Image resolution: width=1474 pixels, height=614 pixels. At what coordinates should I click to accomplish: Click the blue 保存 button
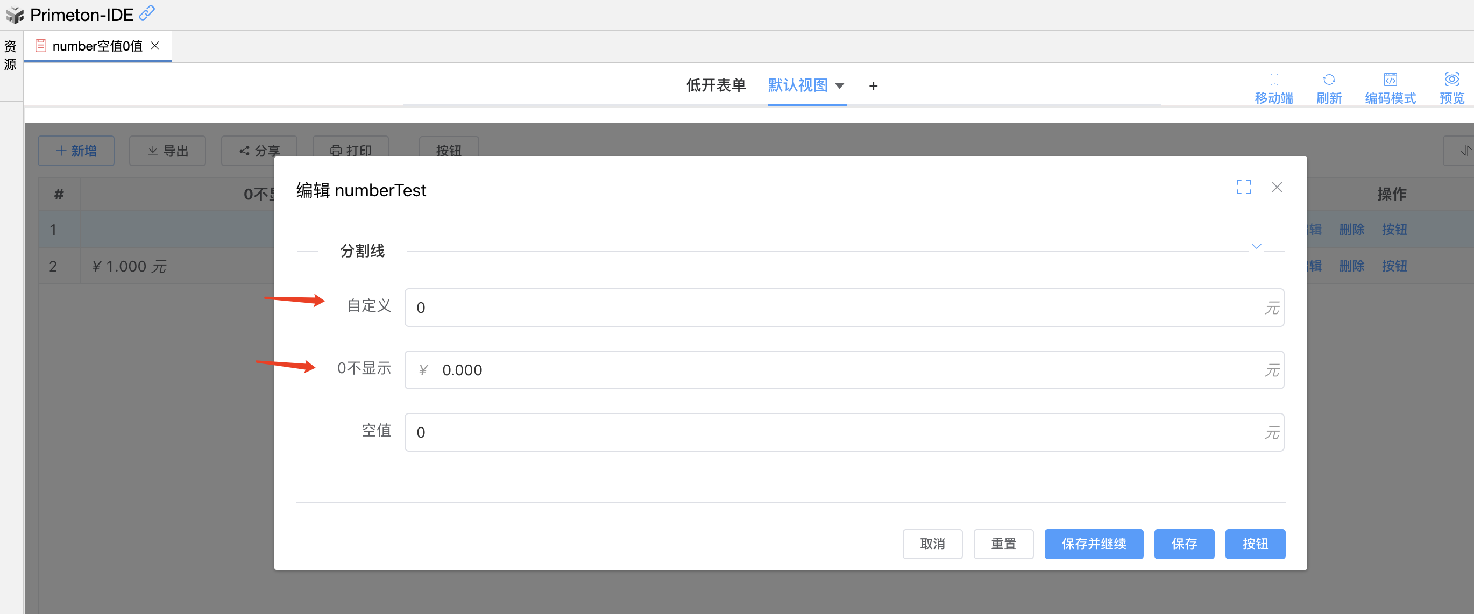click(1184, 543)
